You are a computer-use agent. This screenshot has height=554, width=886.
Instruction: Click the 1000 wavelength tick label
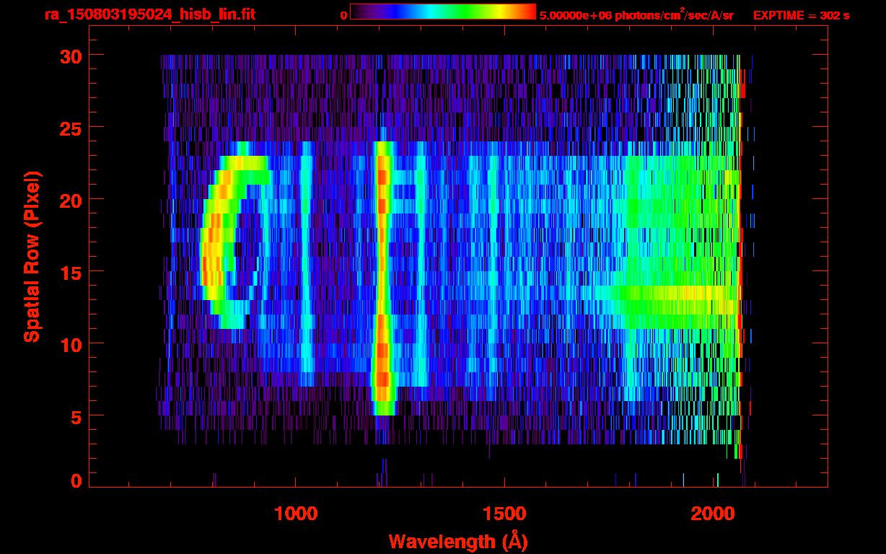[x=296, y=514]
